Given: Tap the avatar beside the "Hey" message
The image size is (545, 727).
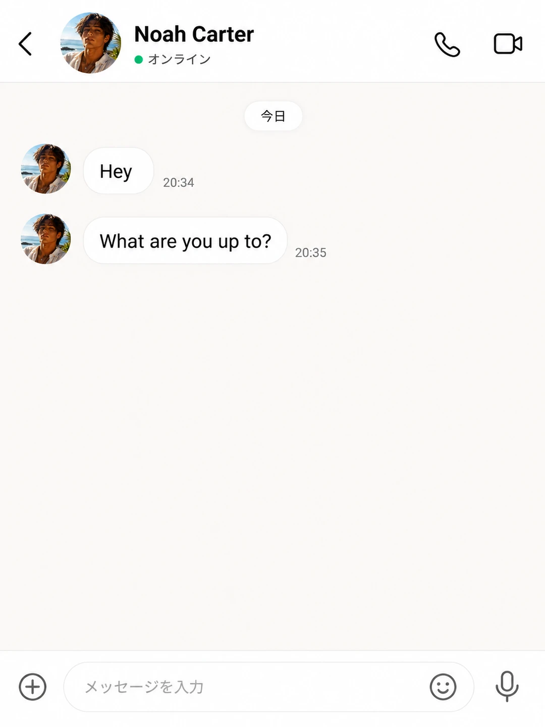Looking at the screenshot, I should (46, 169).
